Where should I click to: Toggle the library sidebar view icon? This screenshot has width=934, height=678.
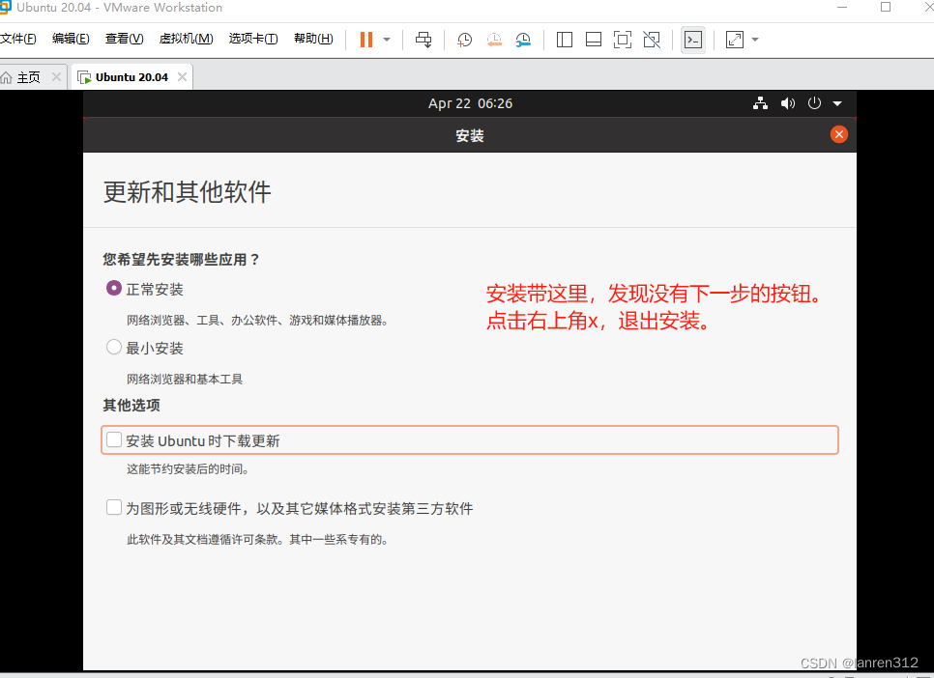point(564,40)
